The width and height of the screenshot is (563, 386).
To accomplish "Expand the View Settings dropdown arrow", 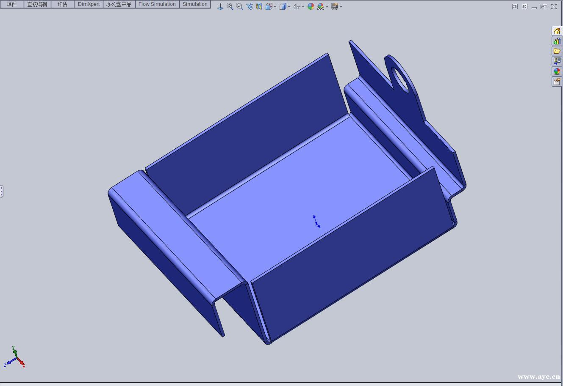I will click(340, 6).
